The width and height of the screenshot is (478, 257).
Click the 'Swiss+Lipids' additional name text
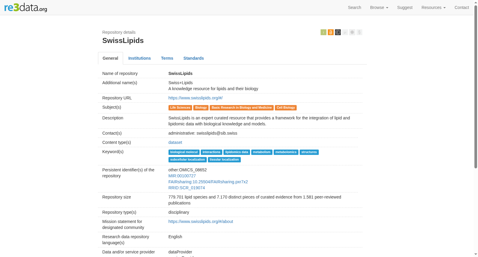tap(180, 83)
